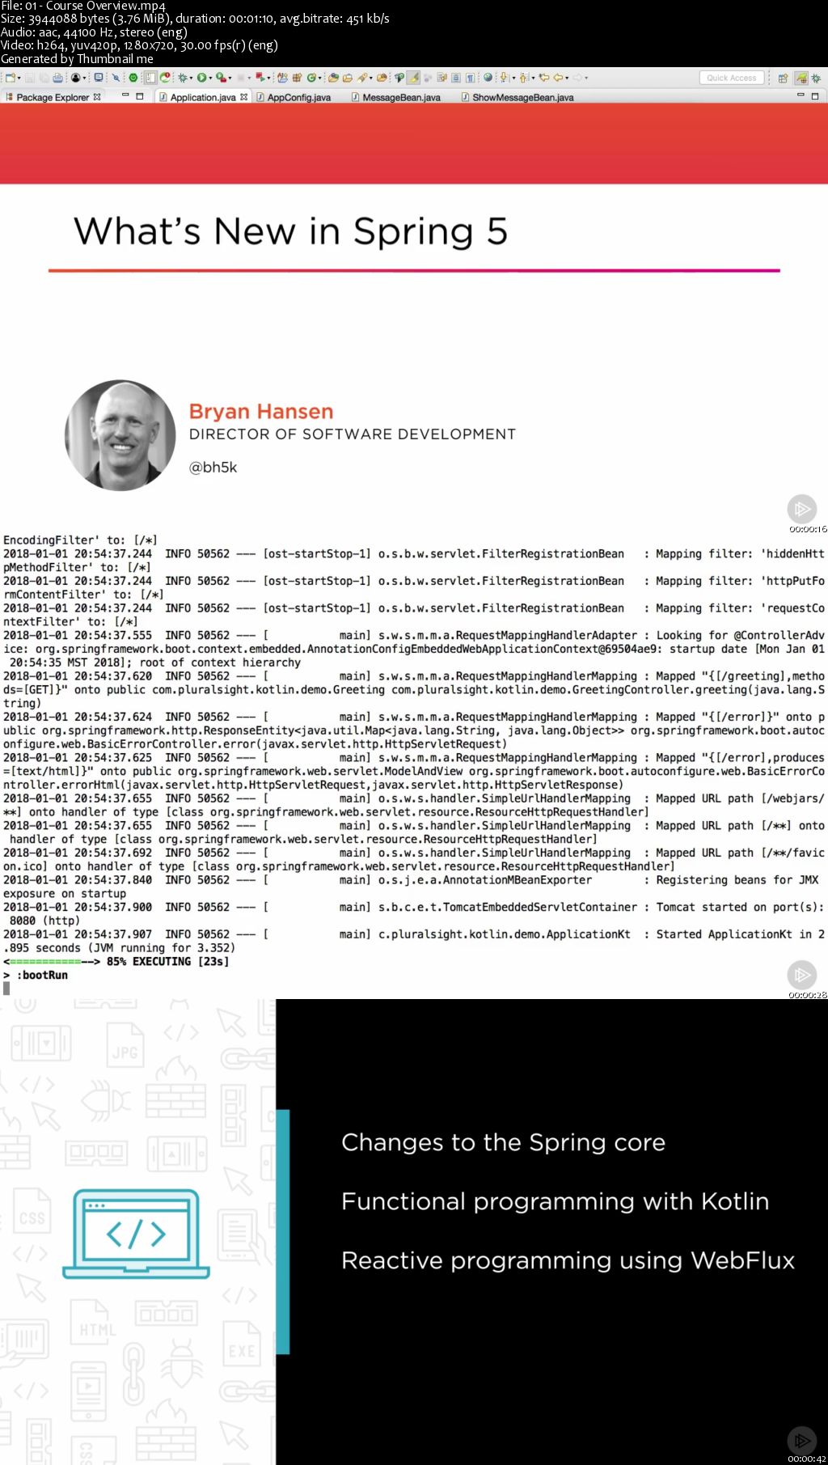Close the Package Explorer view
This screenshot has height=1465, width=828.
tap(97, 96)
